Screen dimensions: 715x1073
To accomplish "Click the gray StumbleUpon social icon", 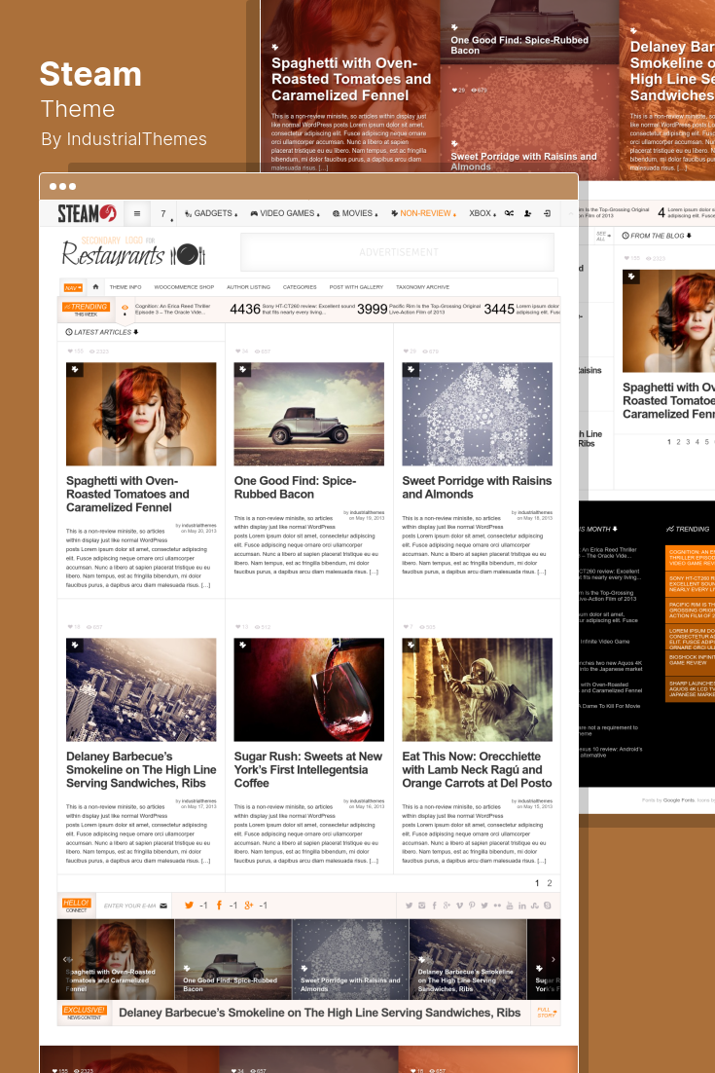I will coord(534,906).
